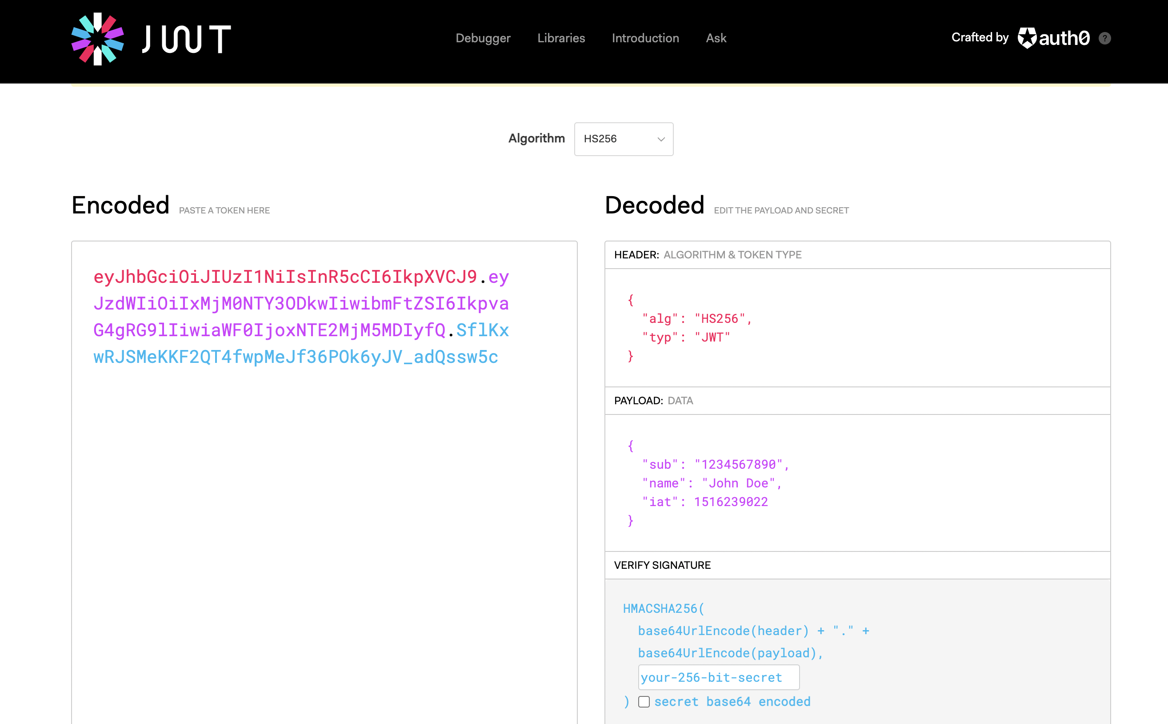Click the Auth0 shield logo icon
The width and height of the screenshot is (1168, 724).
[1027, 38]
